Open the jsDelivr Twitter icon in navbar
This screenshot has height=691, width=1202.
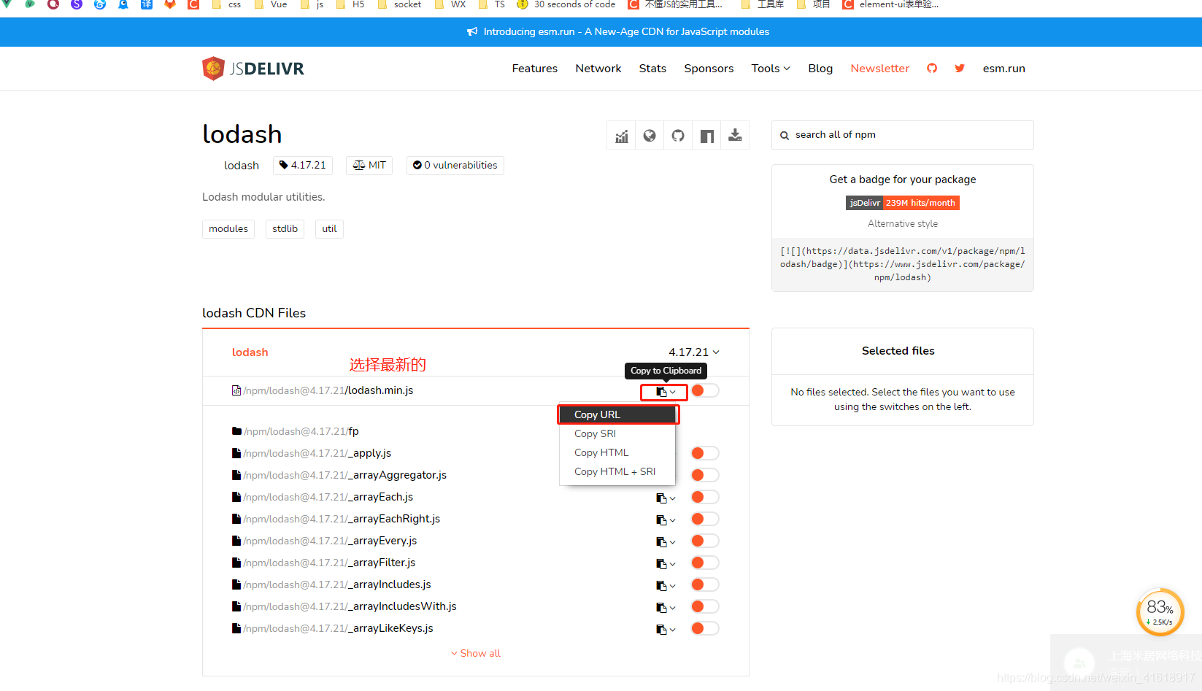(x=960, y=68)
